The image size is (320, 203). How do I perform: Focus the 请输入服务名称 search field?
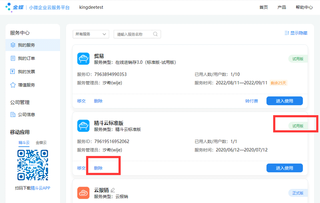point(137,34)
